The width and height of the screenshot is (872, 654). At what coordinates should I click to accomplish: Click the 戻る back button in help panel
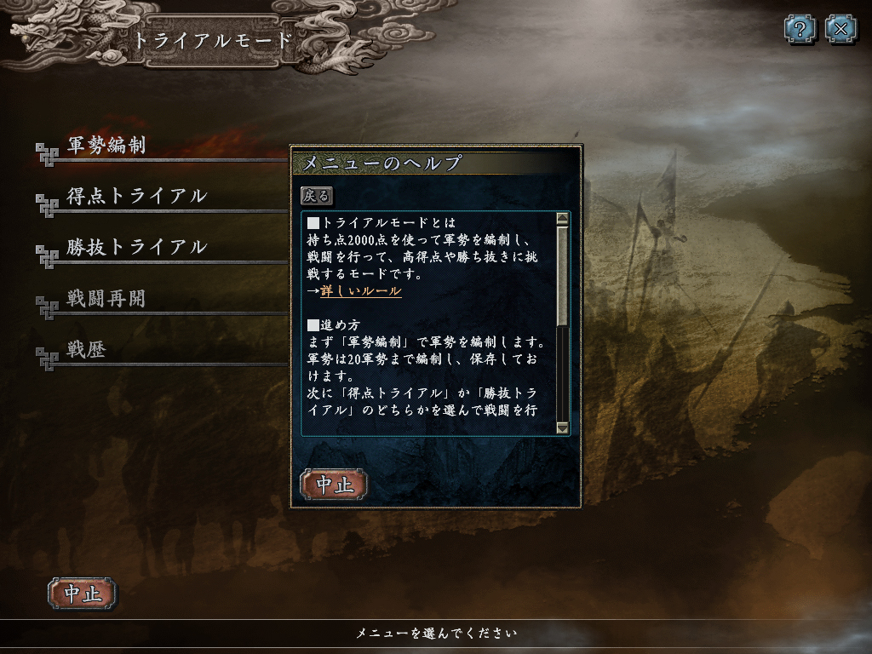tap(317, 196)
